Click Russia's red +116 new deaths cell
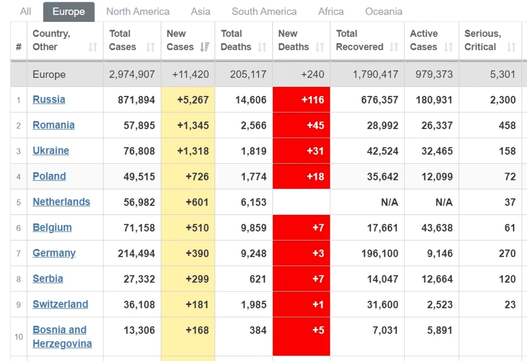This screenshot has height=361, width=527. tap(302, 100)
